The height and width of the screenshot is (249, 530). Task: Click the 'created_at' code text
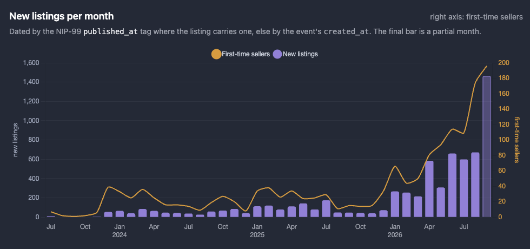tap(346, 32)
